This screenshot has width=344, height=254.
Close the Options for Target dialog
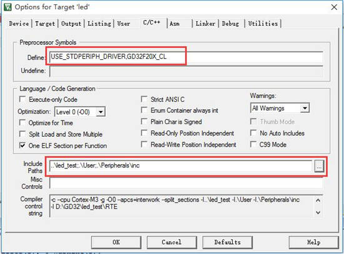pyautogui.click(x=334, y=7)
